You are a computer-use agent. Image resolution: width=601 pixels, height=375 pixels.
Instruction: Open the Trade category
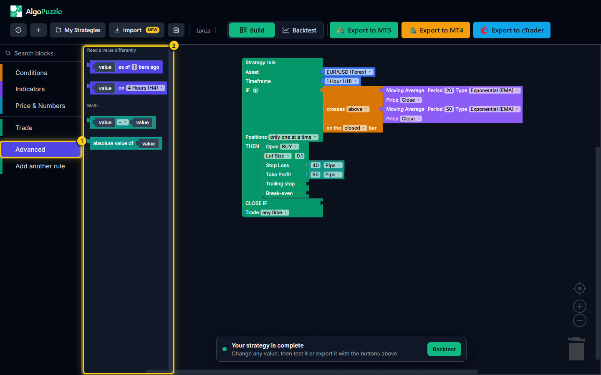click(x=41, y=128)
